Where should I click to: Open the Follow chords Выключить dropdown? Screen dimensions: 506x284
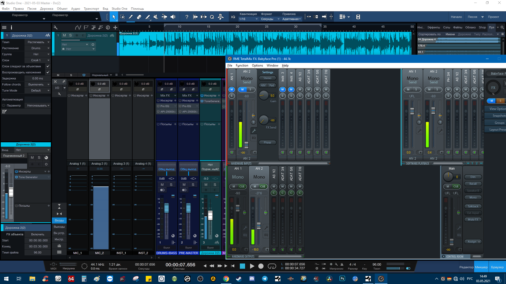click(x=38, y=84)
